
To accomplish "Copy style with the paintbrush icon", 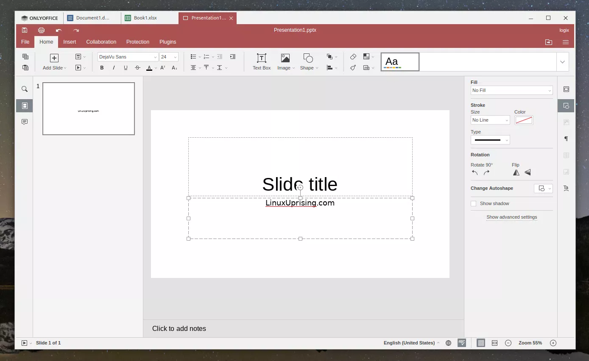I will pyautogui.click(x=353, y=68).
